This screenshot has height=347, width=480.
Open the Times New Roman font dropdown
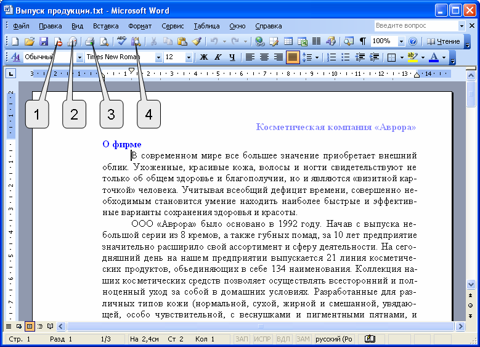point(158,57)
